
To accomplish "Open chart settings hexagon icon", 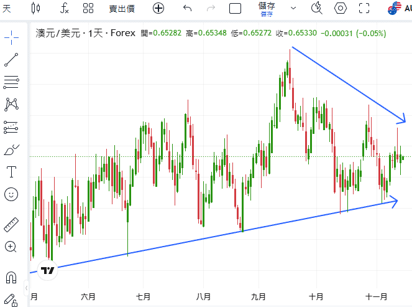I will [x=341, y=8].
